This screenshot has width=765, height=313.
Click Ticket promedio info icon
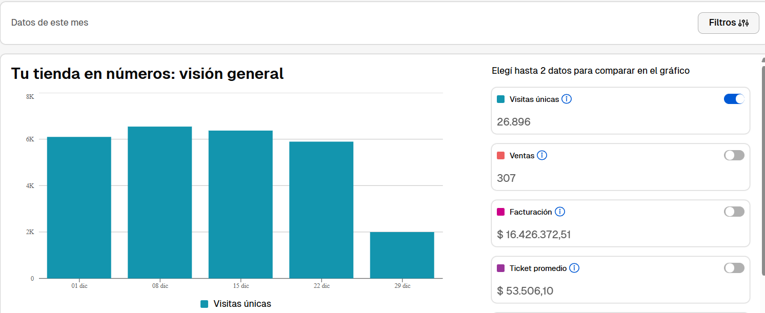point(574,268)
